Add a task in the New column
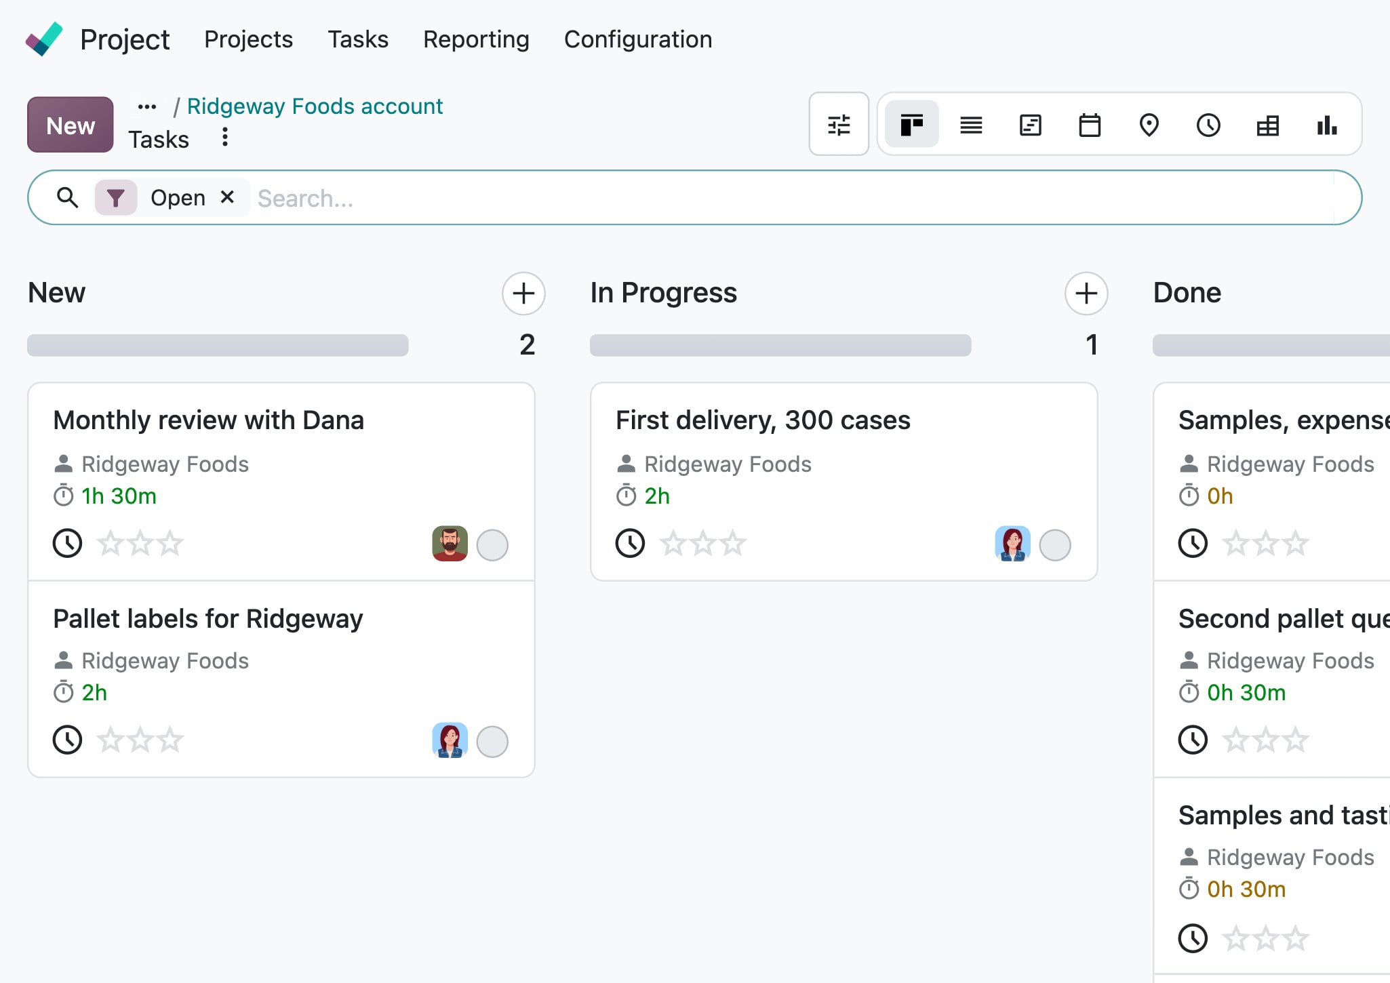 click(523, 294)
